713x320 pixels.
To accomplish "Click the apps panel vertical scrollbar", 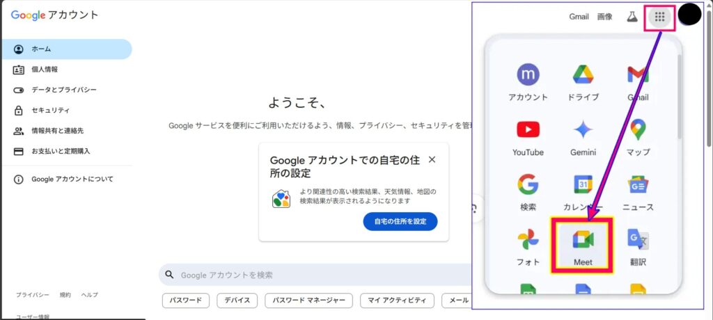I will pyautogui.click(x=680, y=97).
